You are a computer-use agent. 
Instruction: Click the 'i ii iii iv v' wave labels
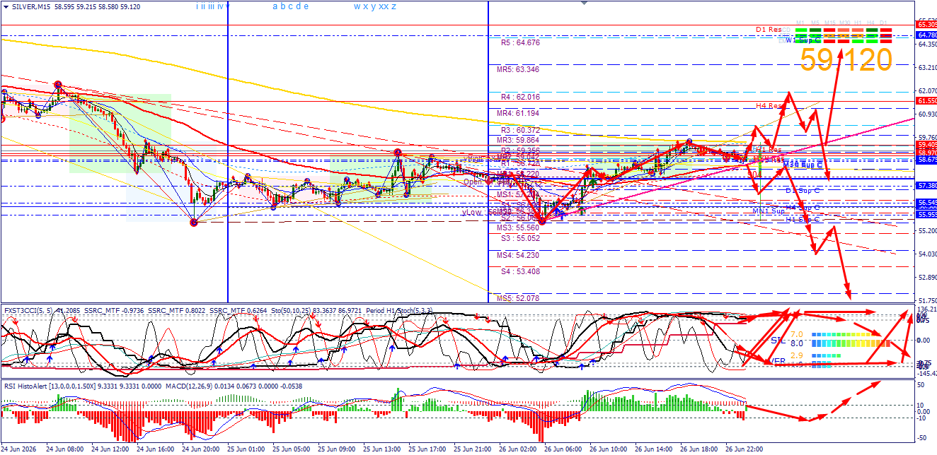pyautogui.click(x=212, y=6)
